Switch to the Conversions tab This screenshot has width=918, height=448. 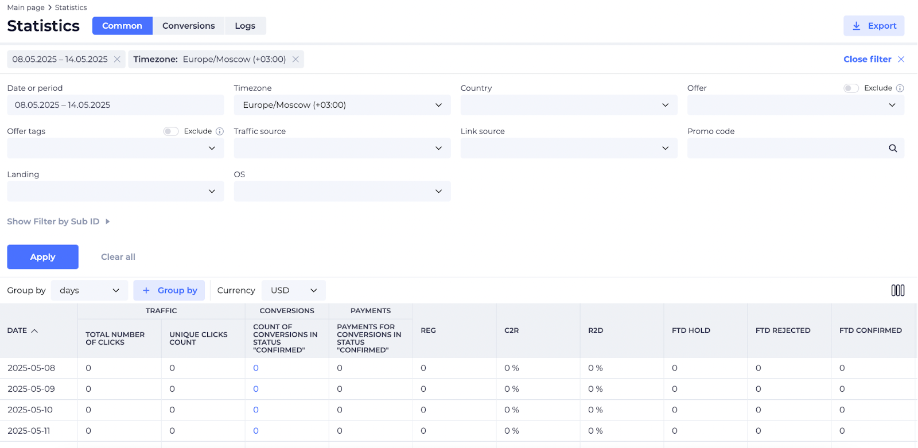click(189, 26)
